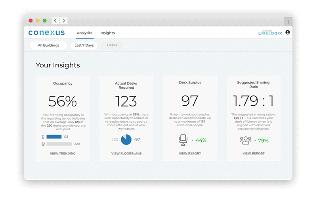Click the 56% occupancy value
The width and height of the screenshot is (317, 198).
tap(63, 101)
